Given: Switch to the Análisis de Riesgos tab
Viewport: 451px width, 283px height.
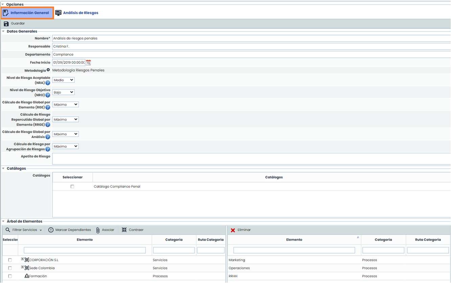Looking at the screenshot, I should 77,13.
